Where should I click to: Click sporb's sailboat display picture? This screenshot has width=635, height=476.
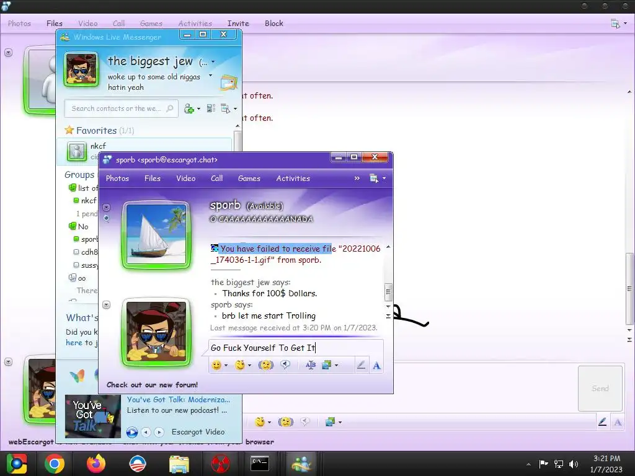pos(156,234)
